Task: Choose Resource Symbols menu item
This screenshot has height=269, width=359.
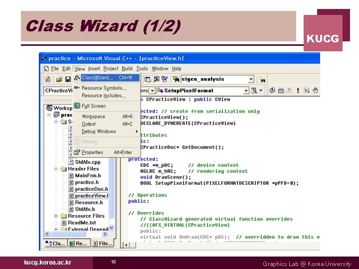Action: pyautogui.click(x=107, y=88)
